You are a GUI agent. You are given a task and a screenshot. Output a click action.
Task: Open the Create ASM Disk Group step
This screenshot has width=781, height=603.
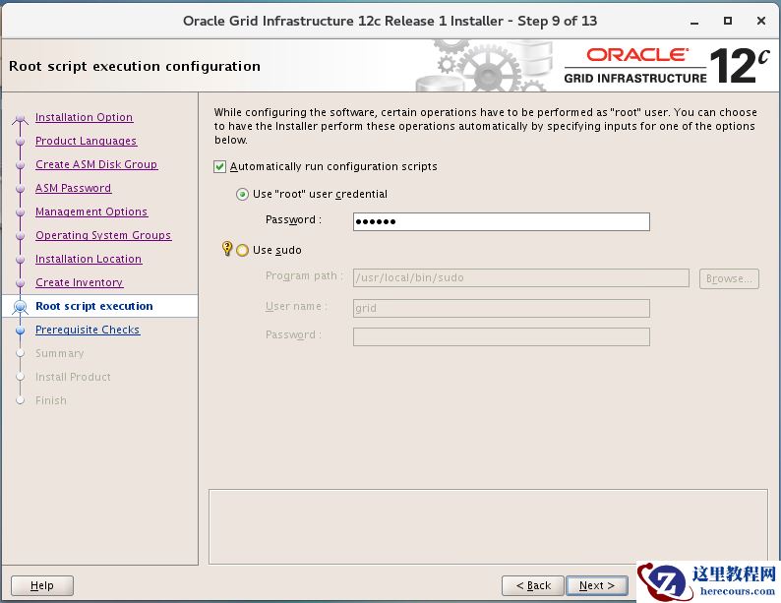pyautogui.click(x=96, y=164)
